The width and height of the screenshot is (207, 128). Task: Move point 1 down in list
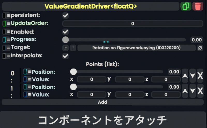193,91
